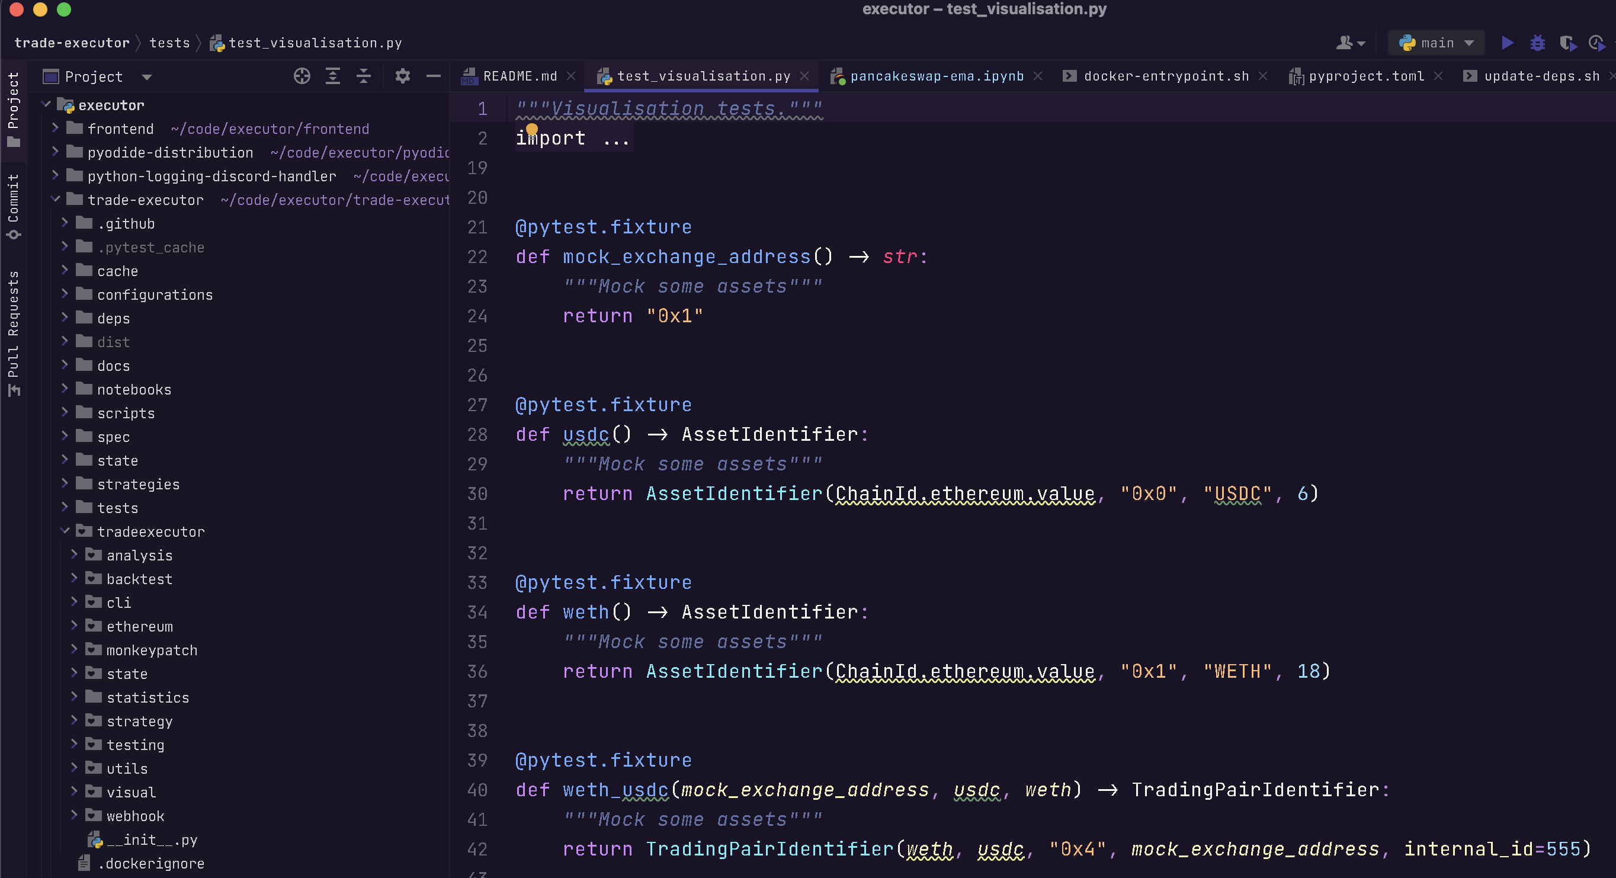Close the pyproject.toml tab
Image resolution: width=1616 pixels, height=878 pixels.
(x=1439, y=75)
